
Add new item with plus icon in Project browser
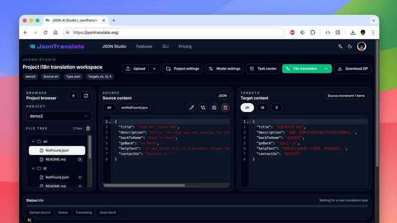[73, 96]
